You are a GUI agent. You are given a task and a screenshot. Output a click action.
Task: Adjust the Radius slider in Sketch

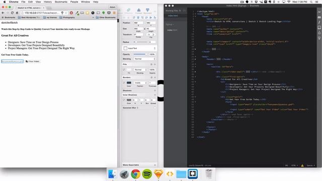pos(140,42)
